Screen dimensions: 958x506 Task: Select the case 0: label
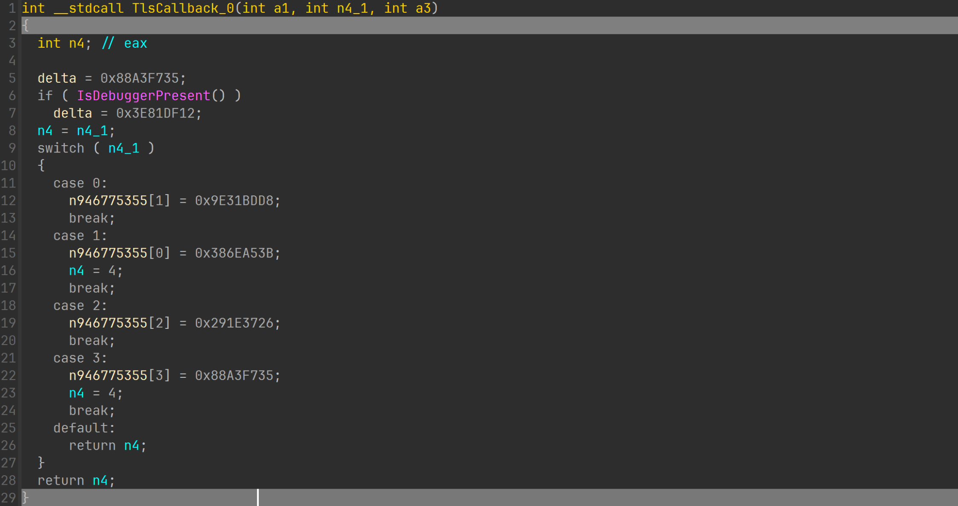[80, 183]
